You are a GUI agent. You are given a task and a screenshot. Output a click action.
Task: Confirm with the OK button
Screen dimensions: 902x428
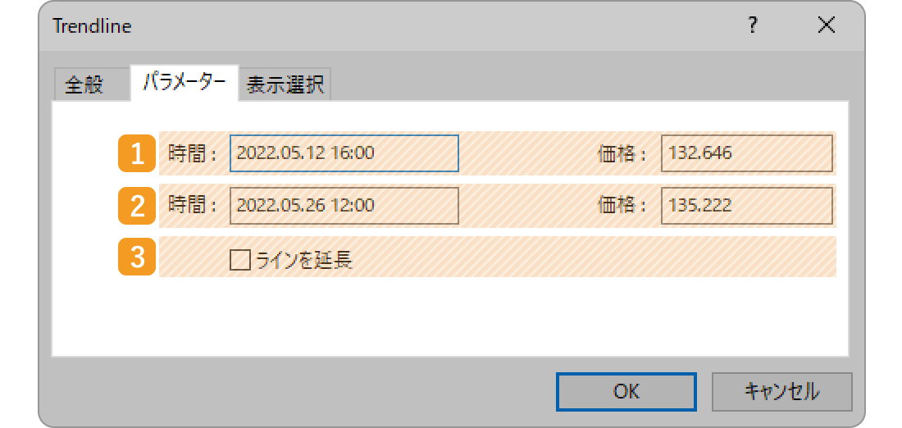[x=626, y=392]
